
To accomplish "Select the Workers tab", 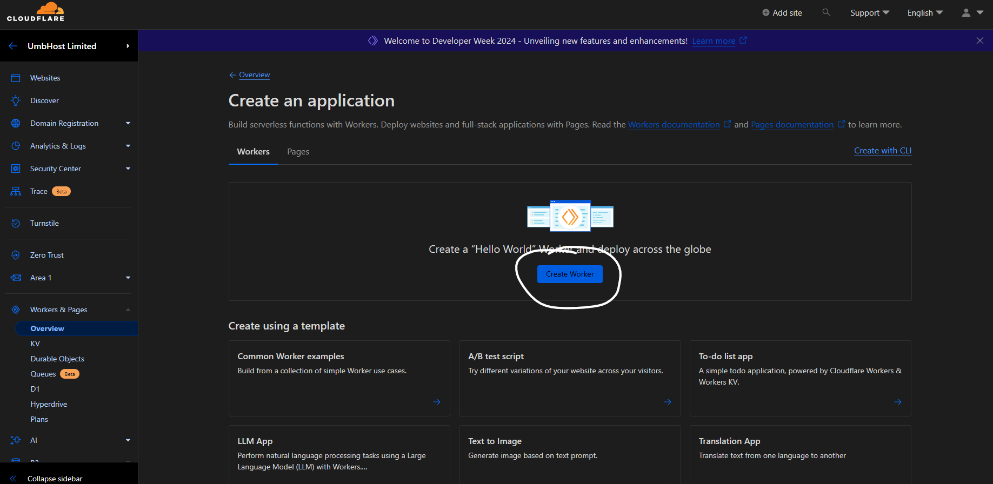I will 253,152.
